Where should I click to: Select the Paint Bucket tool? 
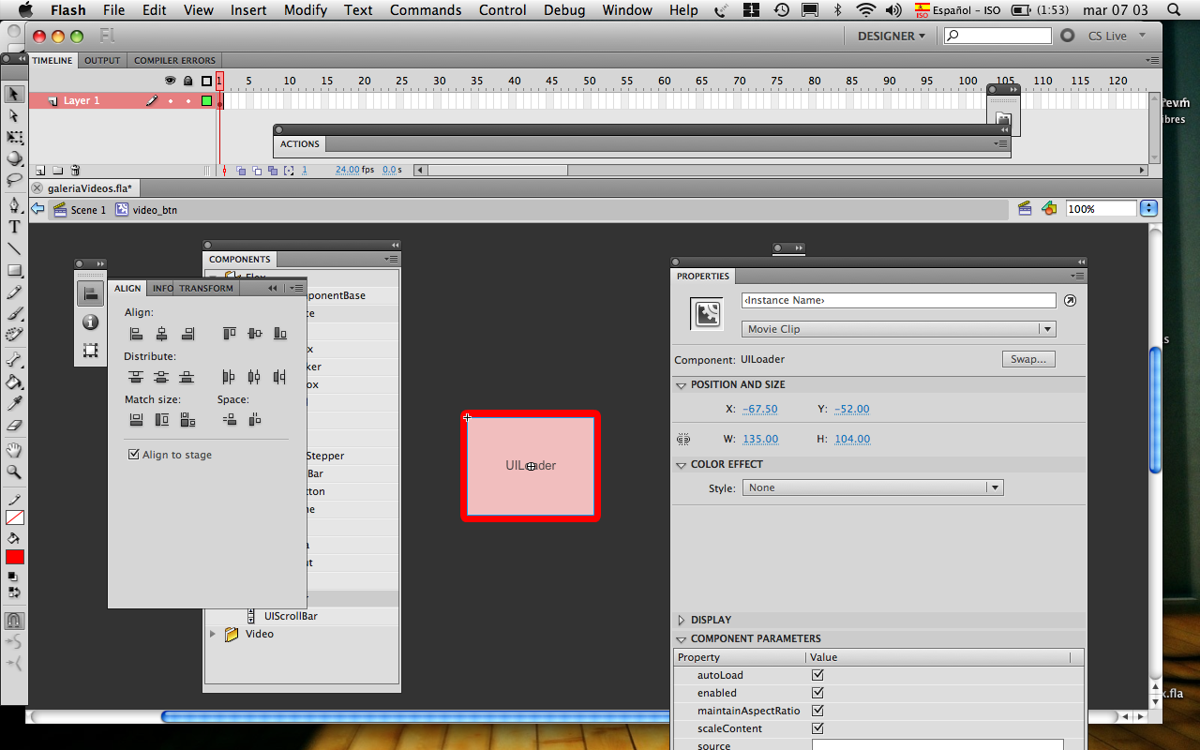14,382
